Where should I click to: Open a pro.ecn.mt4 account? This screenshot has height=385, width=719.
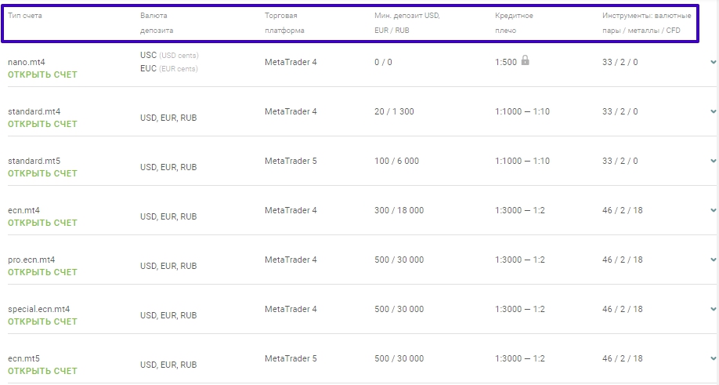[x=42, y=272]
